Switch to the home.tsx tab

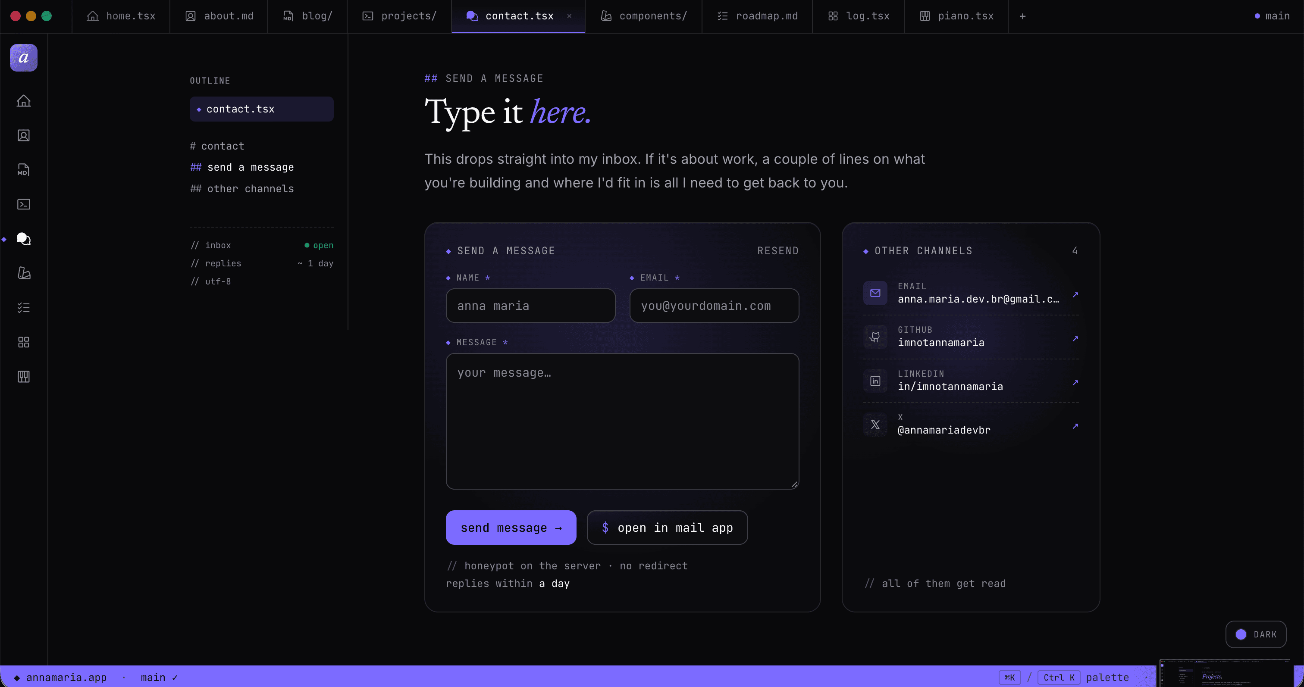pos(121,16)
